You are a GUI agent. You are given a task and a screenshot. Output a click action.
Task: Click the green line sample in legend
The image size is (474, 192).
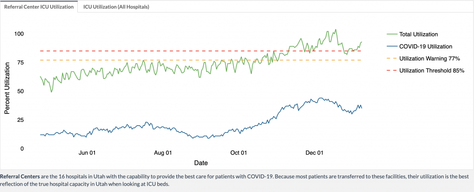(393, 34)
